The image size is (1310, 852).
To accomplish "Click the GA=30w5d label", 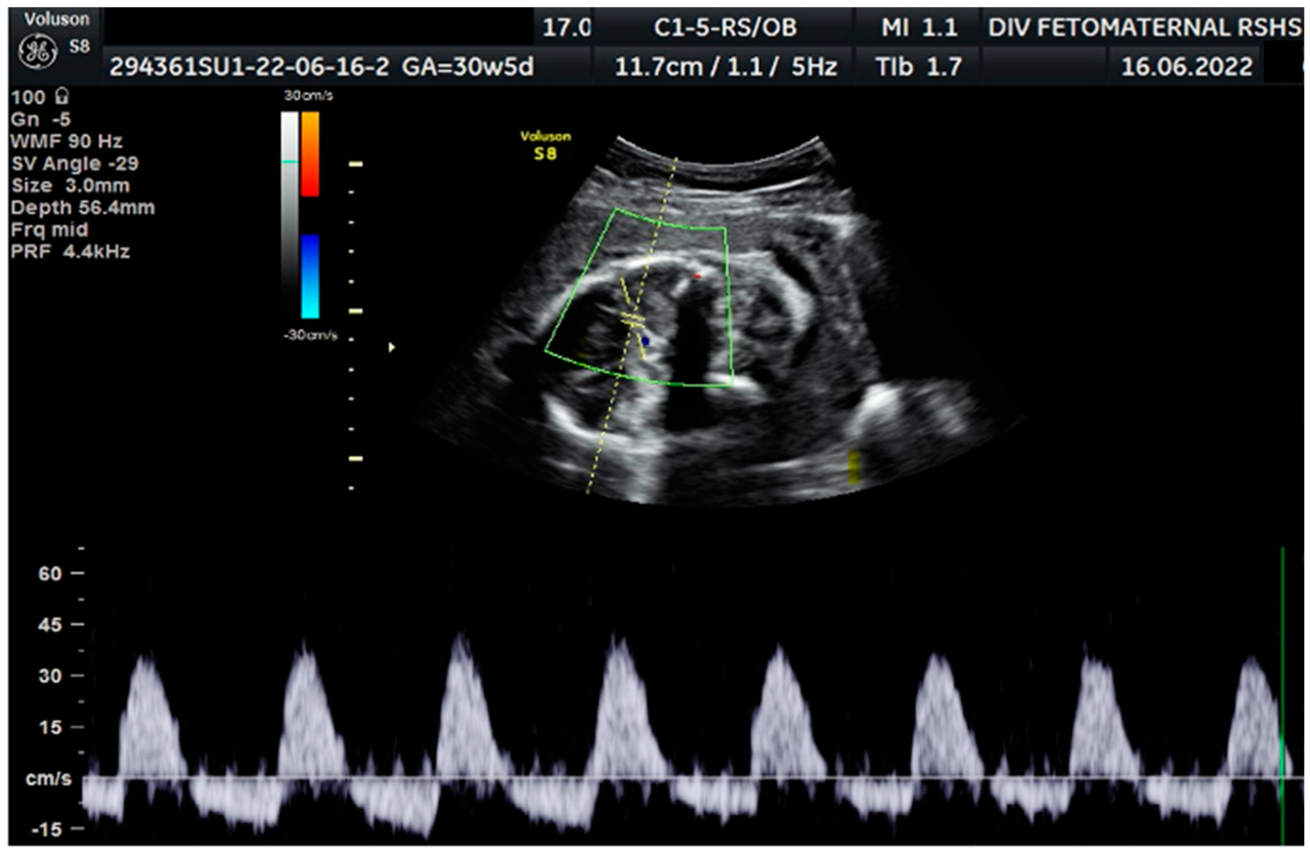I will (467, 67).
